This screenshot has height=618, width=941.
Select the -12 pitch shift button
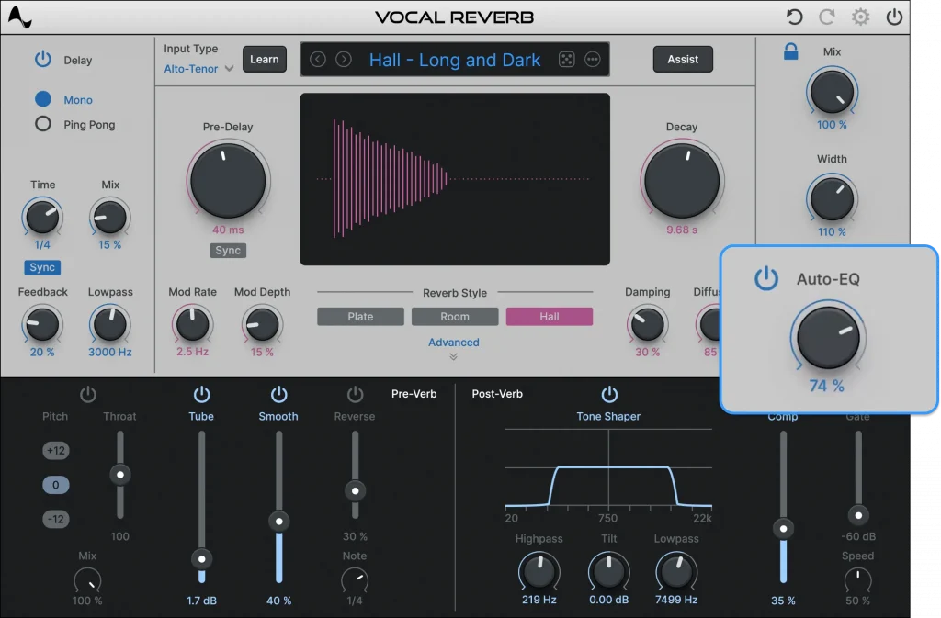(x=55, y=519)
